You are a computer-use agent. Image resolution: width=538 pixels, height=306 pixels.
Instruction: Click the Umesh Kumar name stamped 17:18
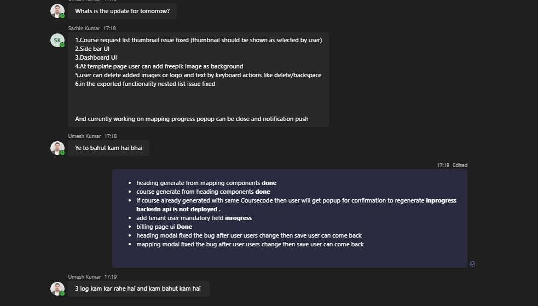(x=84, y=136)
